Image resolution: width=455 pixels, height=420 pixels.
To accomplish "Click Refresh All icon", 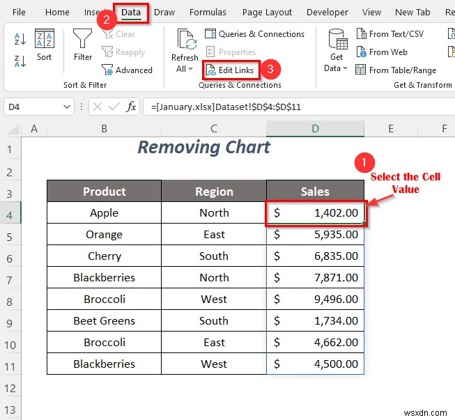I will tap(186, 40).
